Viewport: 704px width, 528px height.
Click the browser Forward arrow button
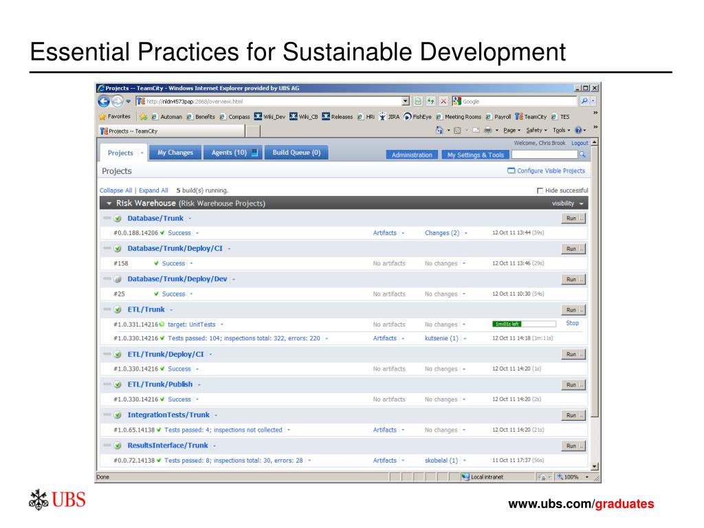(x=117, y=102)
